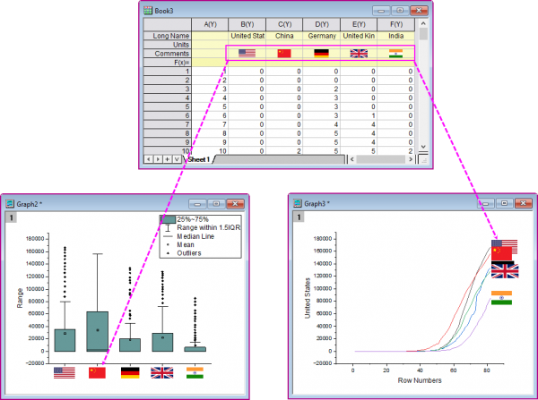Select the United Kingdom flag under the box plot
This screenshot has height=400, width=538.
[162, 371]
